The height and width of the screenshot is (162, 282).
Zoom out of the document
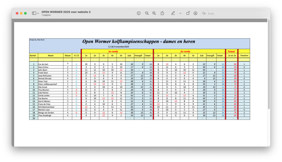pyautogui.click(x=147, y=13)
